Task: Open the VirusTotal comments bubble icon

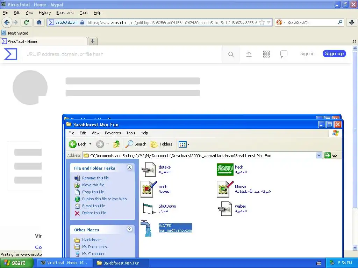Action: point(284,54)
